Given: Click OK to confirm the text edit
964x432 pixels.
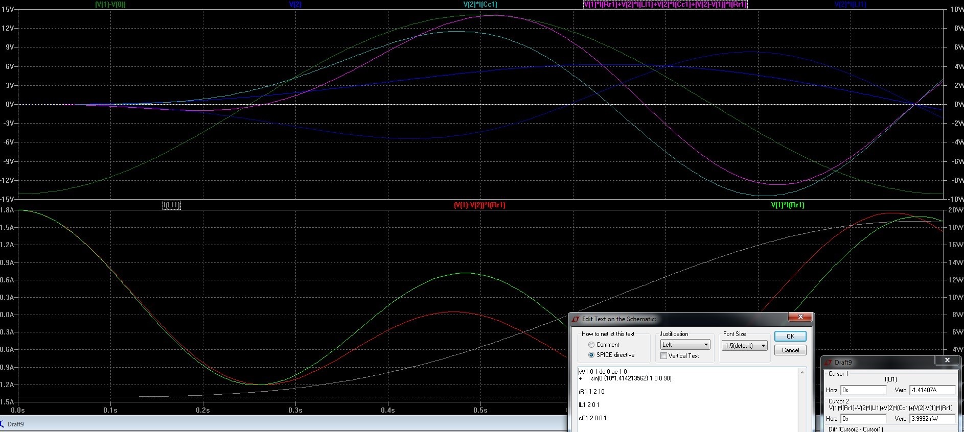Looking at the screenshot, I should pos(790,336).
